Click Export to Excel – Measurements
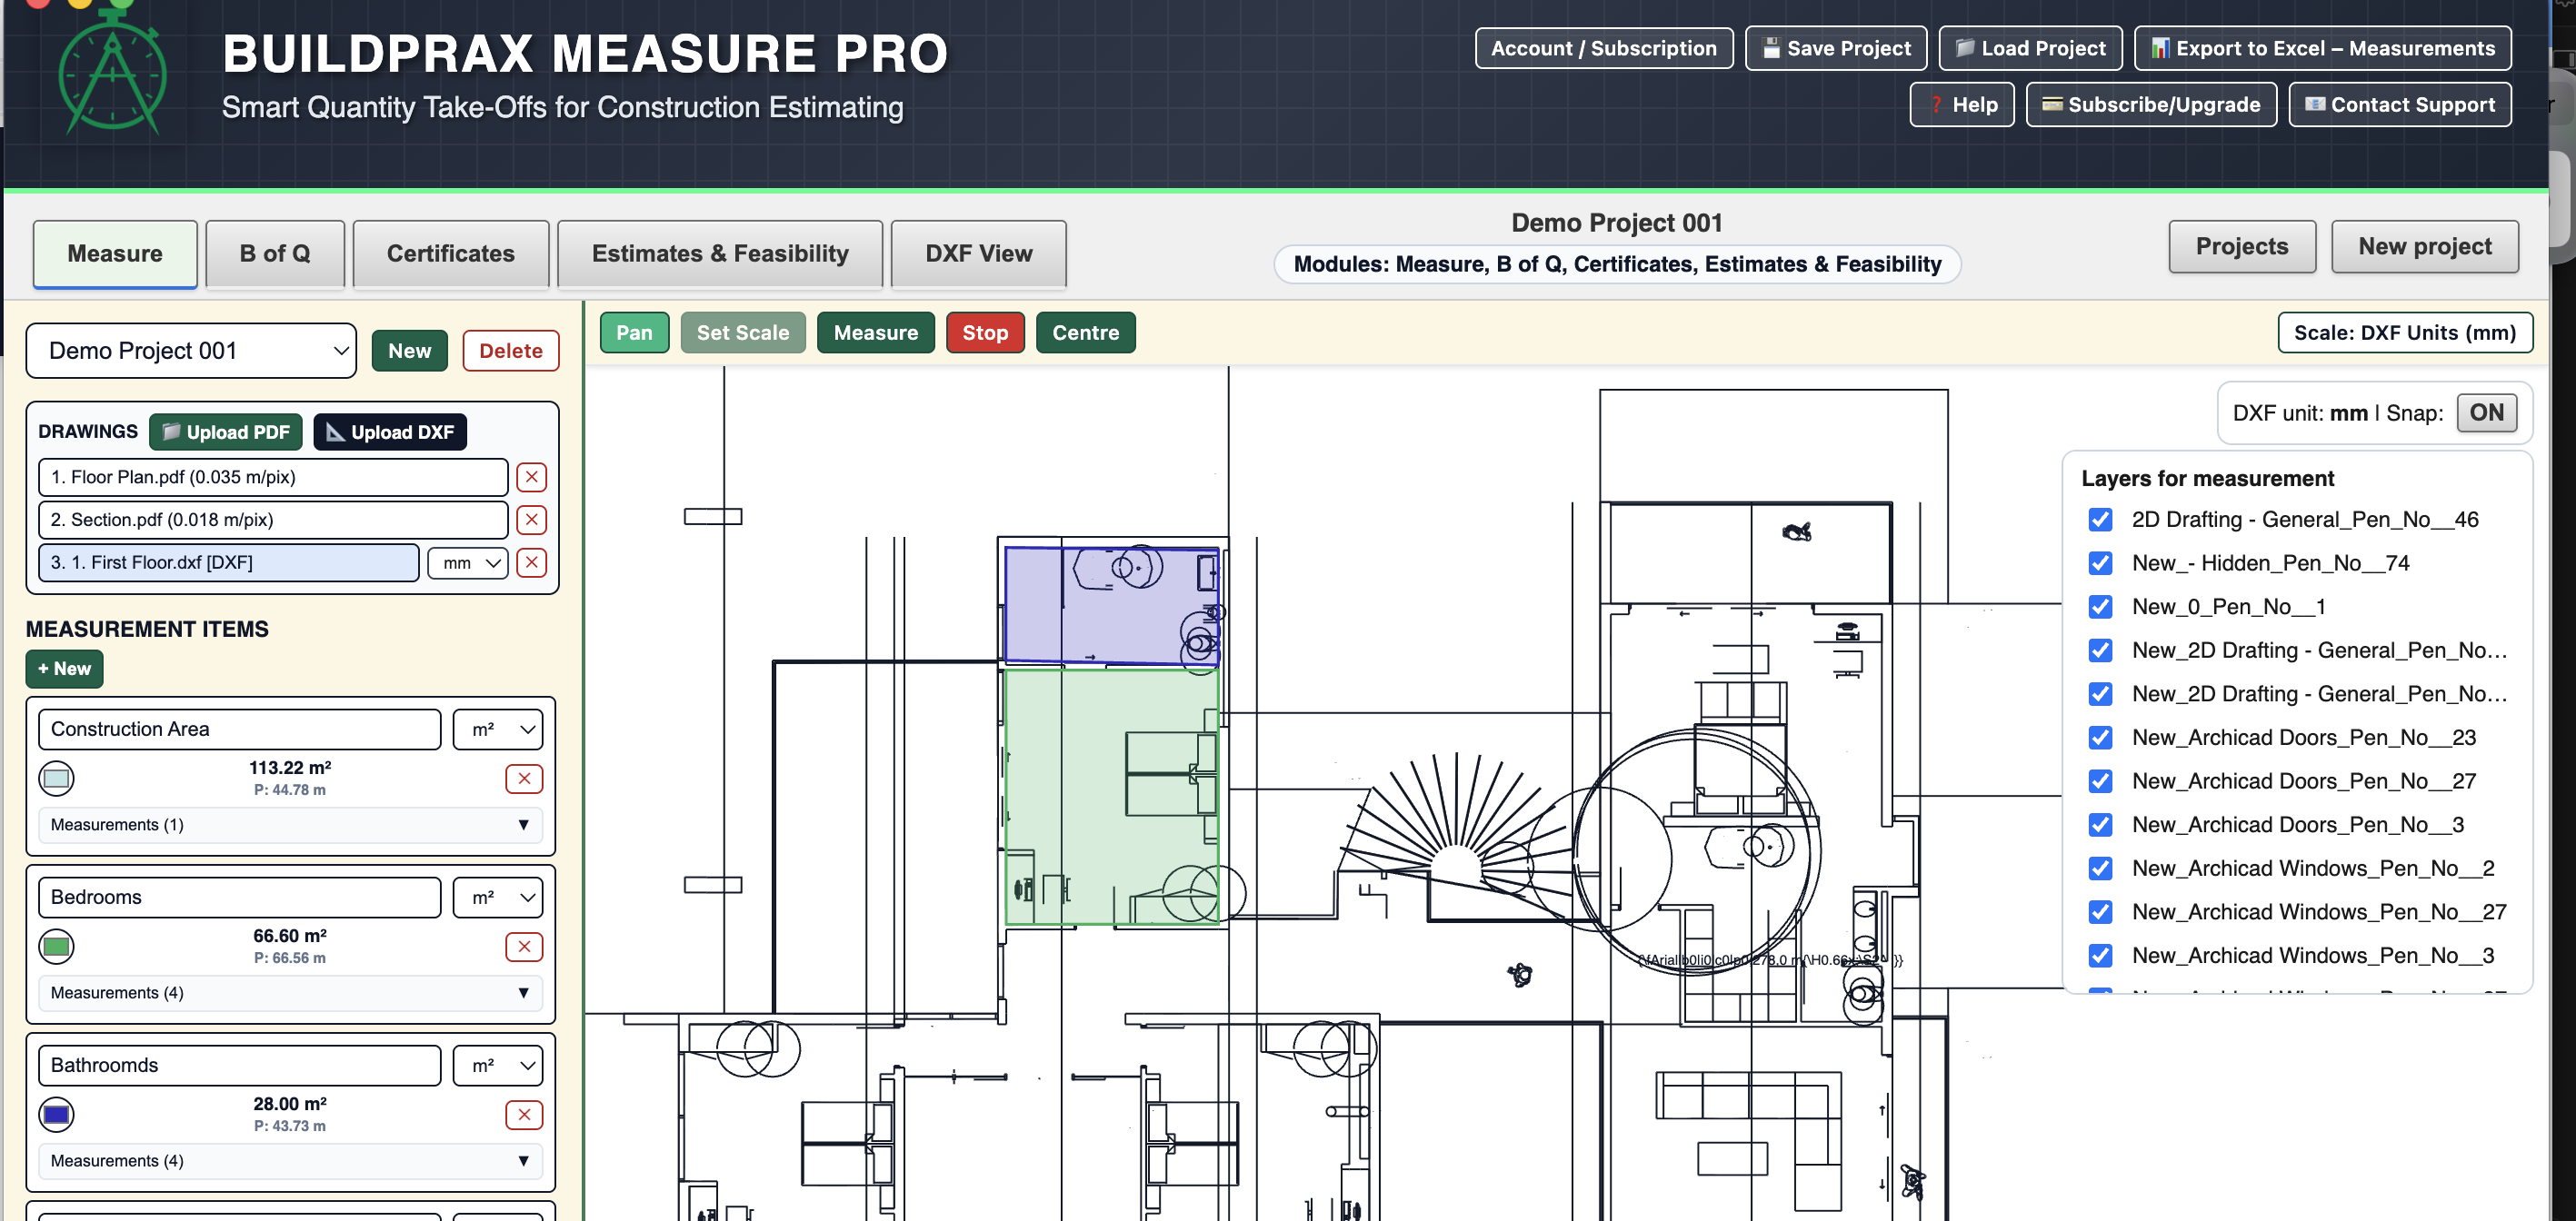This screenshot has width=2576, height=1221. click(2322, 48)
